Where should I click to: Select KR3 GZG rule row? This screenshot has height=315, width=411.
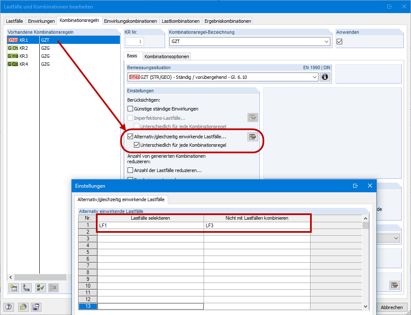[63, 56]
